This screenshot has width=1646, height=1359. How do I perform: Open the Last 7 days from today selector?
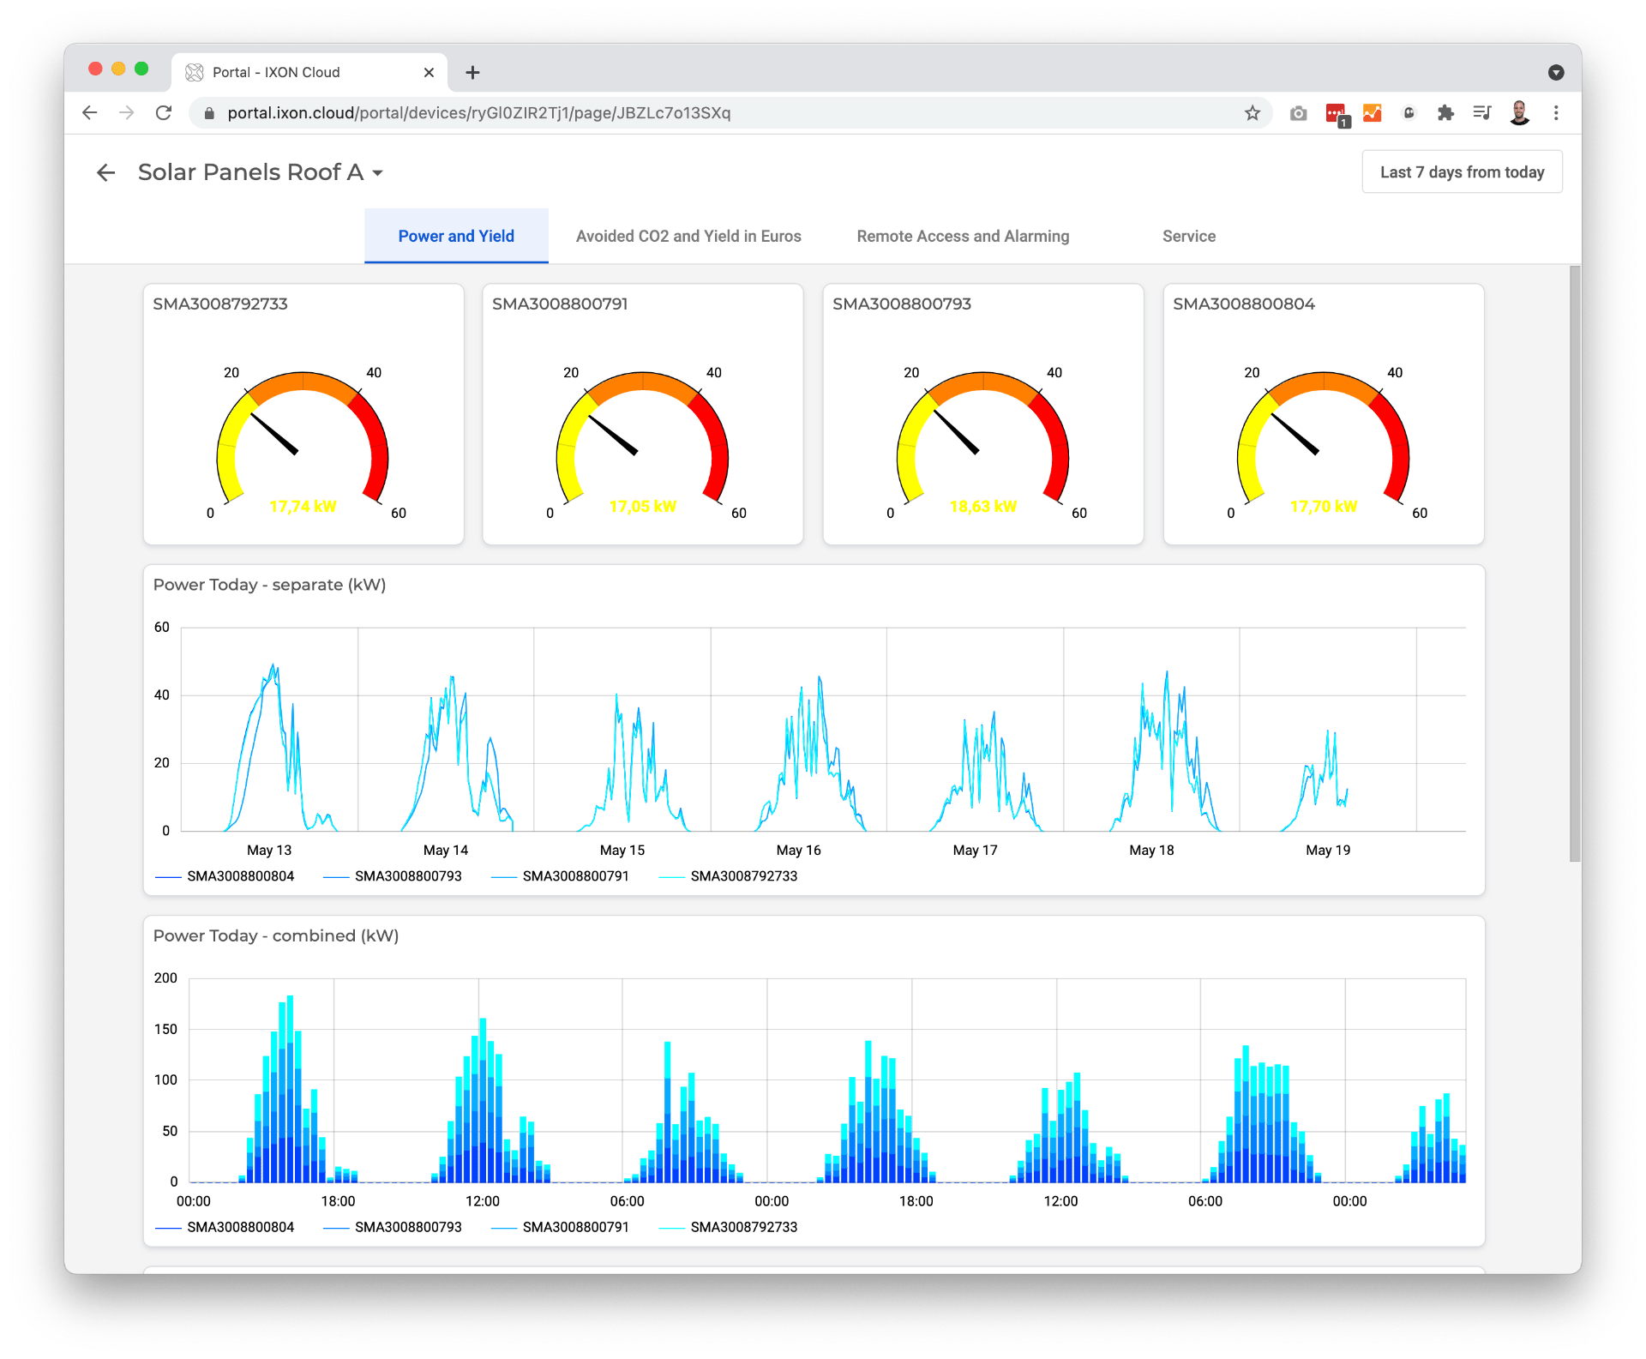(1462, 171)
